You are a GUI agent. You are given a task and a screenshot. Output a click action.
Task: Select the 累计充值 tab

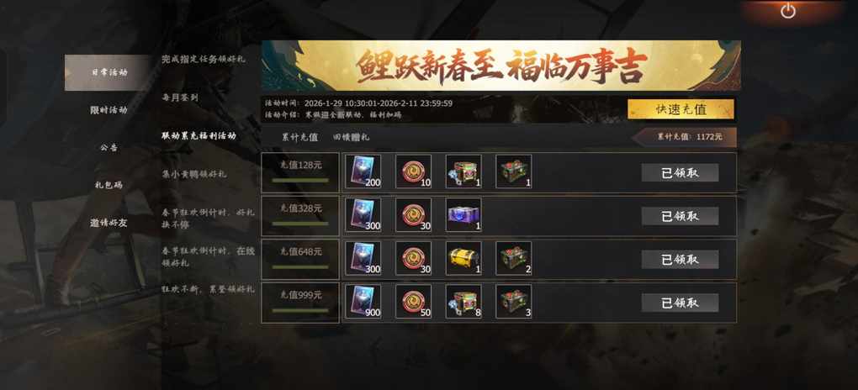coord(299,137)
